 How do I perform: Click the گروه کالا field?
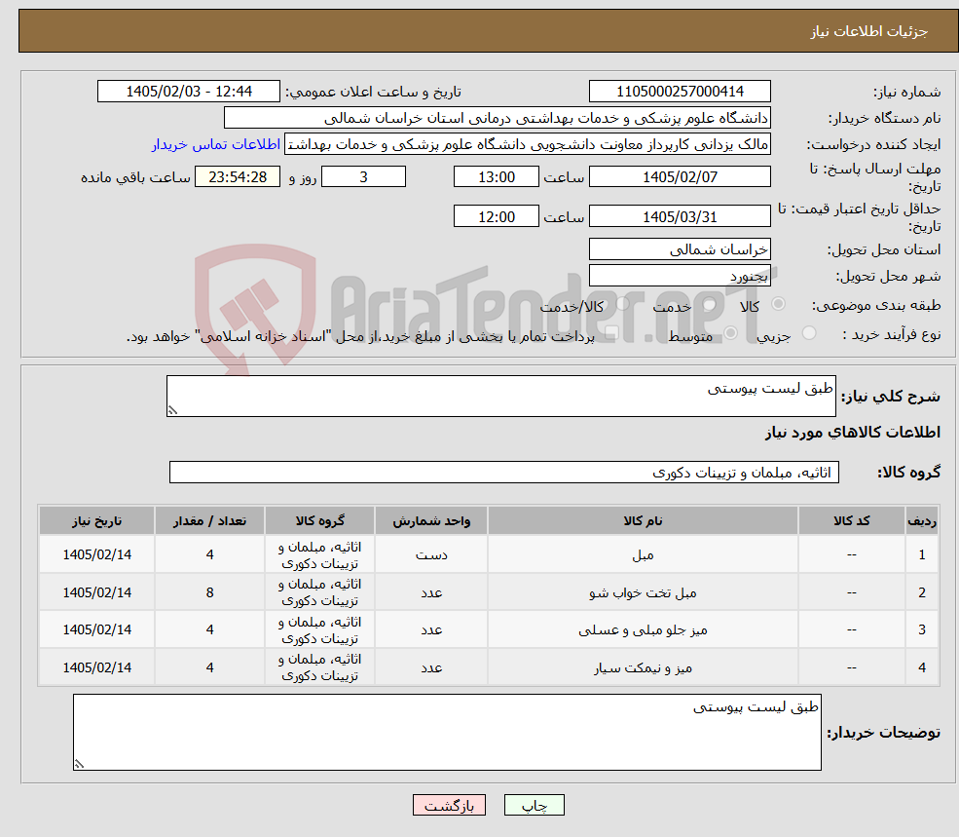tap(504, 472)
